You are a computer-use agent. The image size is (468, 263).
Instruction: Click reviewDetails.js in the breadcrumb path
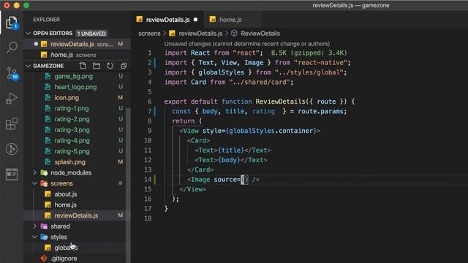(x=200, y=34)
